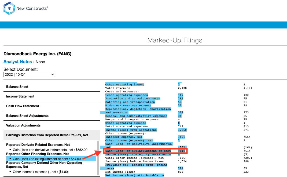287x177 pixels.
Task: Open the Valuation Adjustments section
Action: (52, 125)
